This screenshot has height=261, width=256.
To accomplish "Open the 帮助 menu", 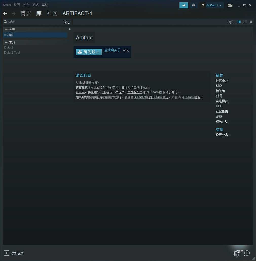I will [45, 5].
